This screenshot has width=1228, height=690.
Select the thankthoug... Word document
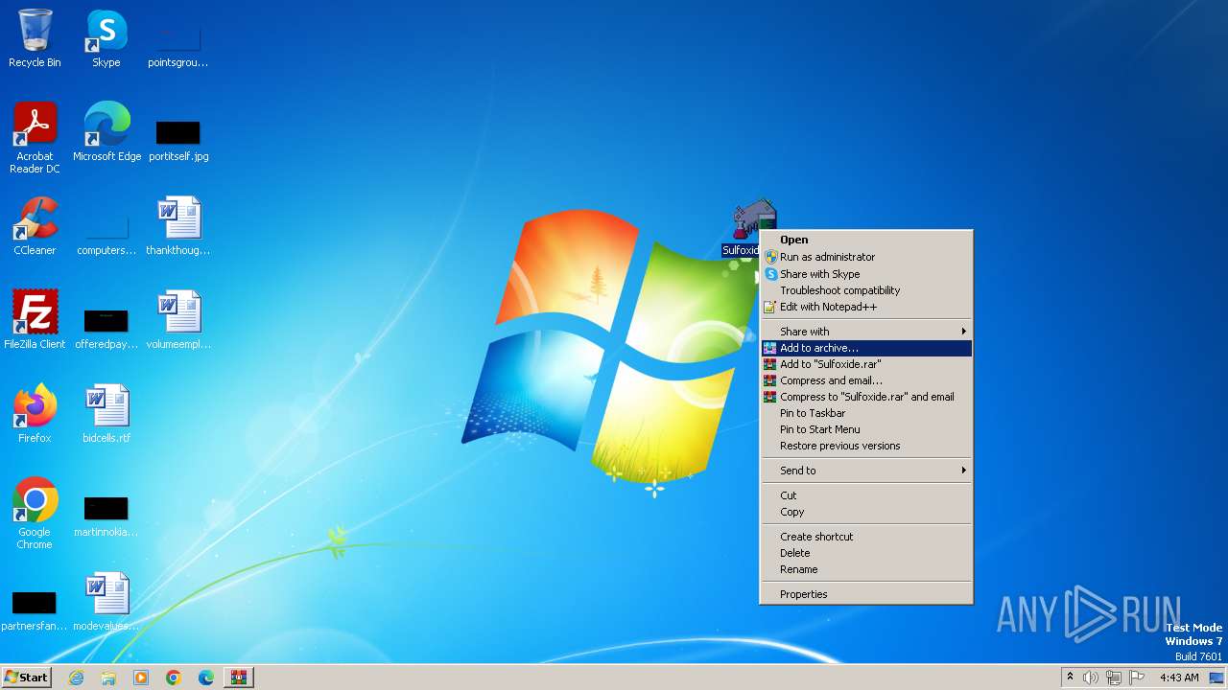(178, 226)
